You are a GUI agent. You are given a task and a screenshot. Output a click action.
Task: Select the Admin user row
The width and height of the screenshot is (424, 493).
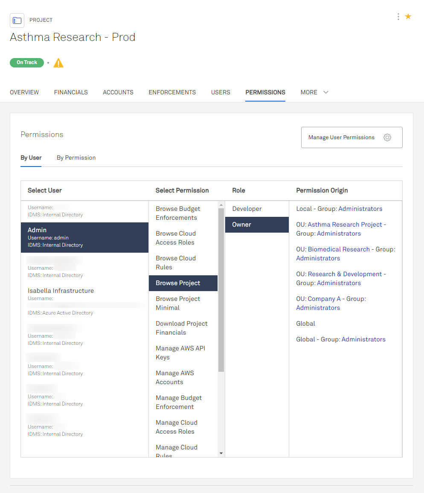coord(84,237)
